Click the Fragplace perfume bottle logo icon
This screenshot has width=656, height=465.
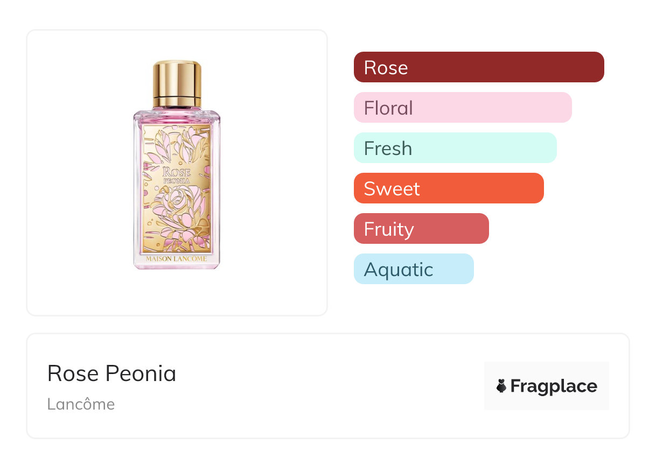coord(501,386)
